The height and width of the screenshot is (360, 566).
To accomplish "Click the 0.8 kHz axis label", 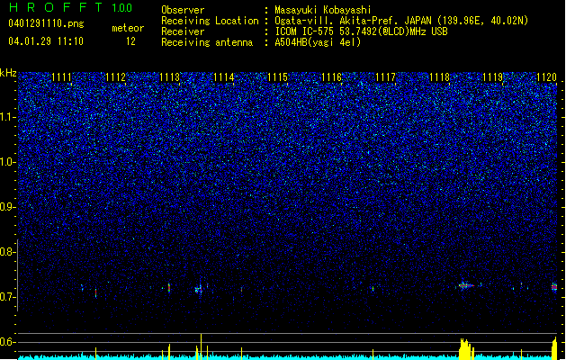I will [x=8, y=252].
